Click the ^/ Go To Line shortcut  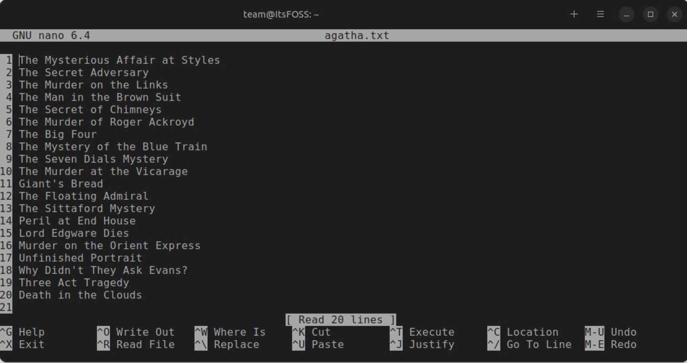(x=530, y=344)
